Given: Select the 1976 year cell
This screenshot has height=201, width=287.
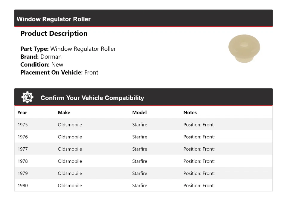Looking at the screenshot, I should tap(23, 137).
